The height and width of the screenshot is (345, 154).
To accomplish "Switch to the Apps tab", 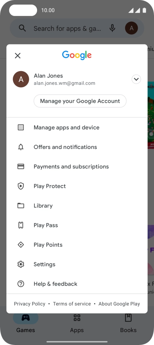I will tap(77, 323).
